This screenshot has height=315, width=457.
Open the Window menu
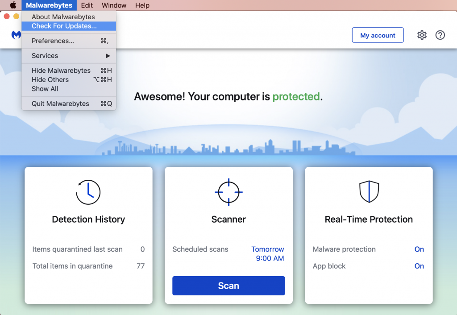(114, 5)
